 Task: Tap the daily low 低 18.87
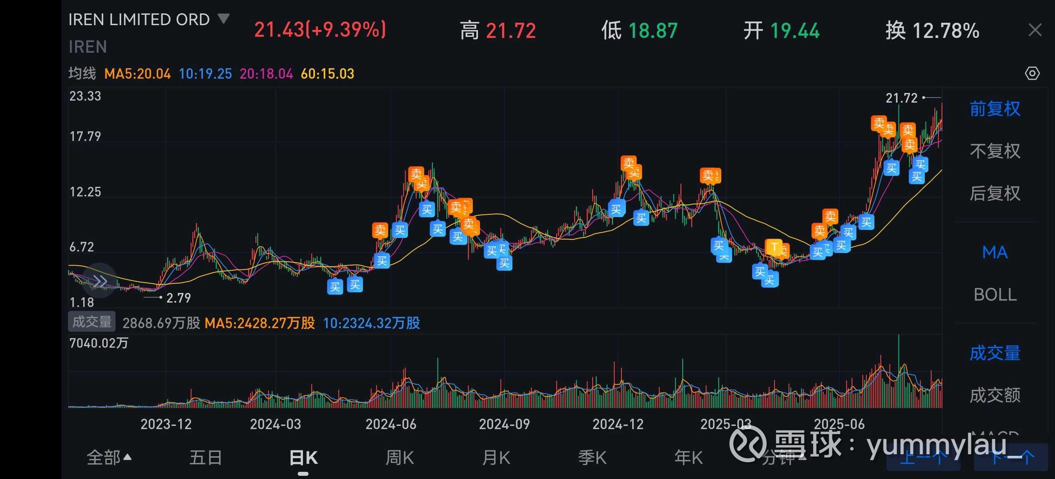point(639,31)
